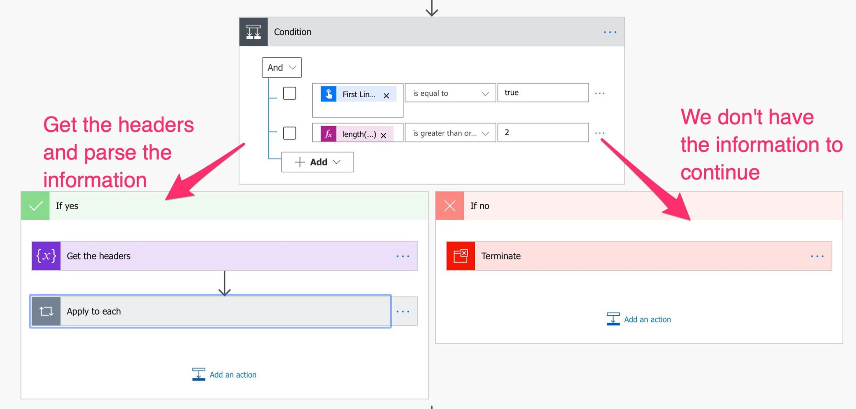
Task: Select the Get the headers variable icon
Action: click(x=46, y=256)
